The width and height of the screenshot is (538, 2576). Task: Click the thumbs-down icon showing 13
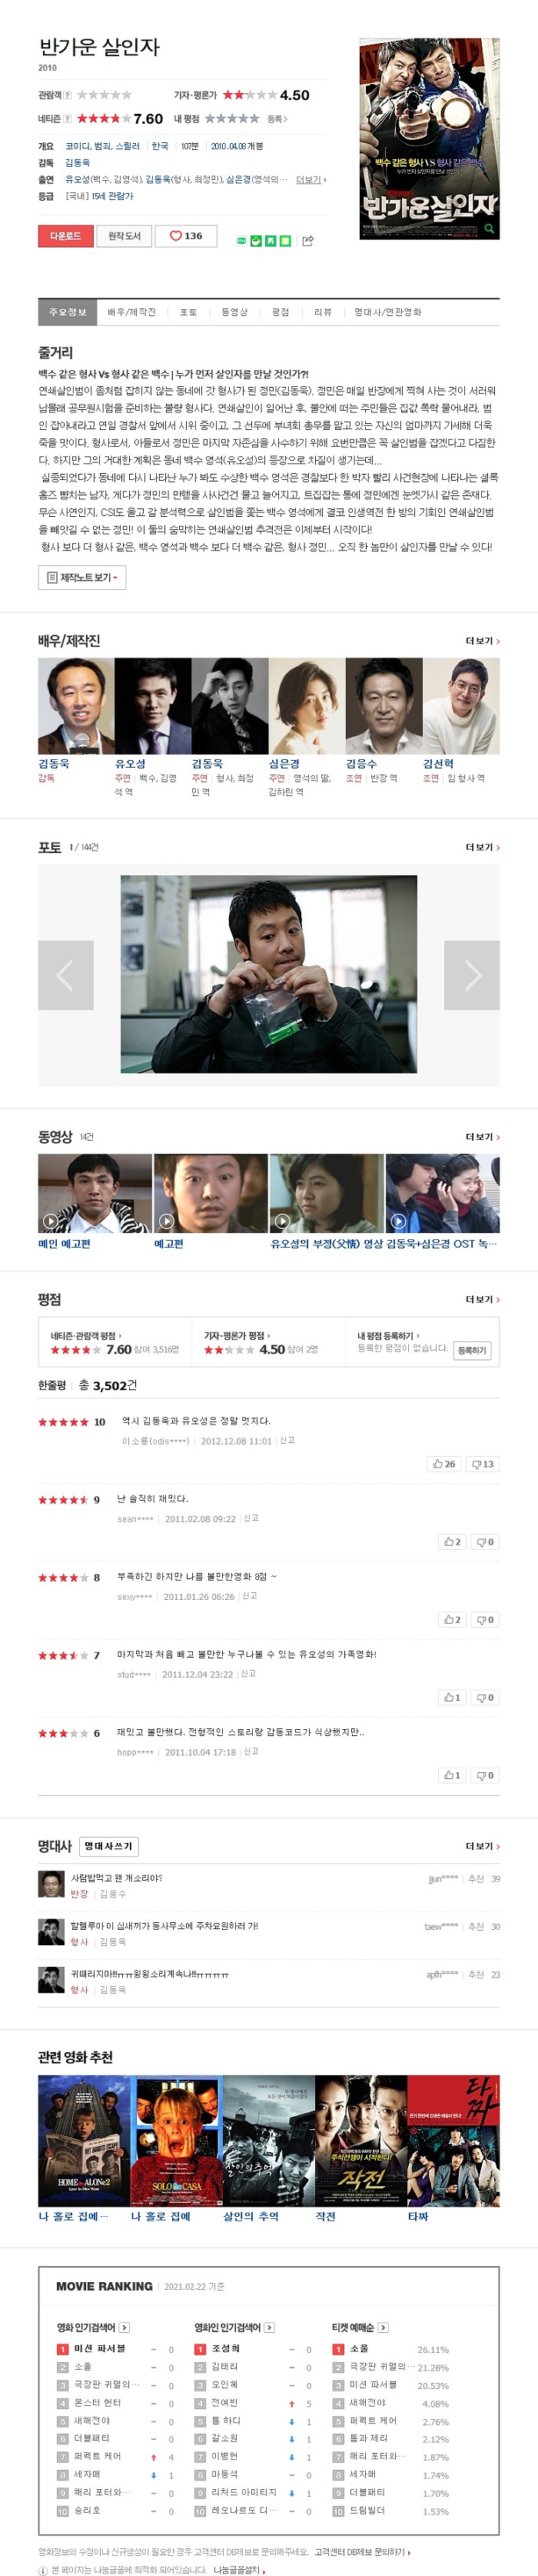[x=483, y=1464]
